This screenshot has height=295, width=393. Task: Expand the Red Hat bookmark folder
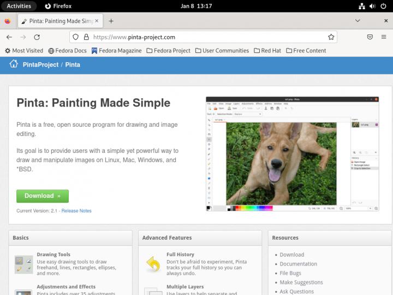click(267, 51)
